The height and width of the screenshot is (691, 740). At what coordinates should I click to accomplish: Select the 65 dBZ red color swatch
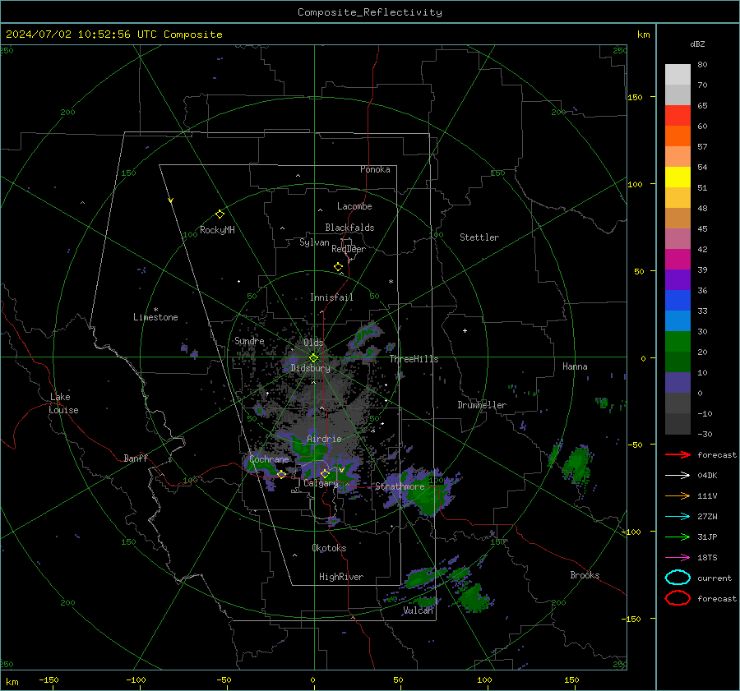pyautogui.click(x=678, y=115)
